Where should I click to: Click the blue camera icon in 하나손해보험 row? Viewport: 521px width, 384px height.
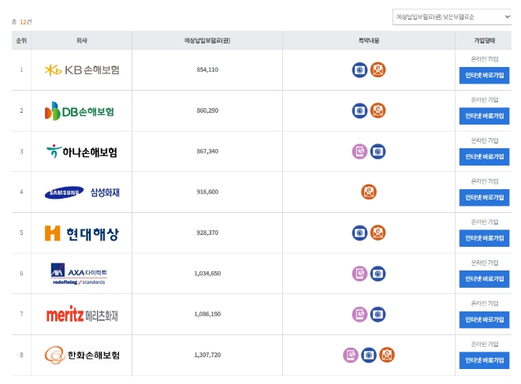(x=378, y=151)
